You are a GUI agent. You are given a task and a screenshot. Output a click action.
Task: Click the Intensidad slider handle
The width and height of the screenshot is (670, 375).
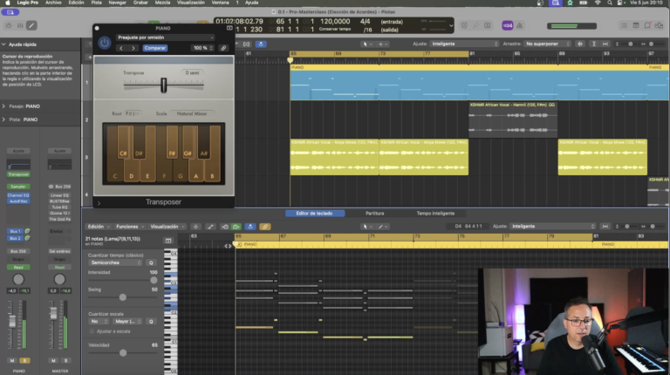tap(154, 280)
